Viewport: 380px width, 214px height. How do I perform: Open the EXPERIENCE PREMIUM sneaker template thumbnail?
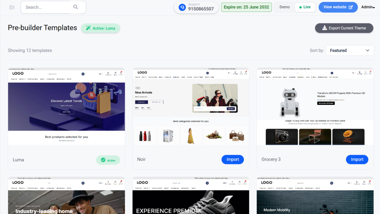coord(191,195)
